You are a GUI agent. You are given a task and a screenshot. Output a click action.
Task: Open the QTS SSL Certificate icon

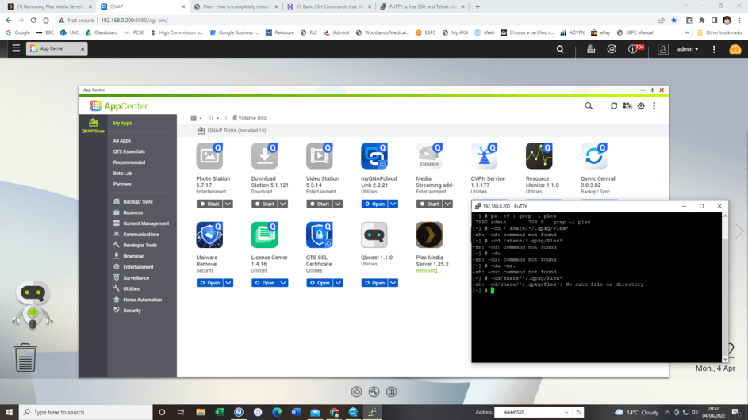319,235
